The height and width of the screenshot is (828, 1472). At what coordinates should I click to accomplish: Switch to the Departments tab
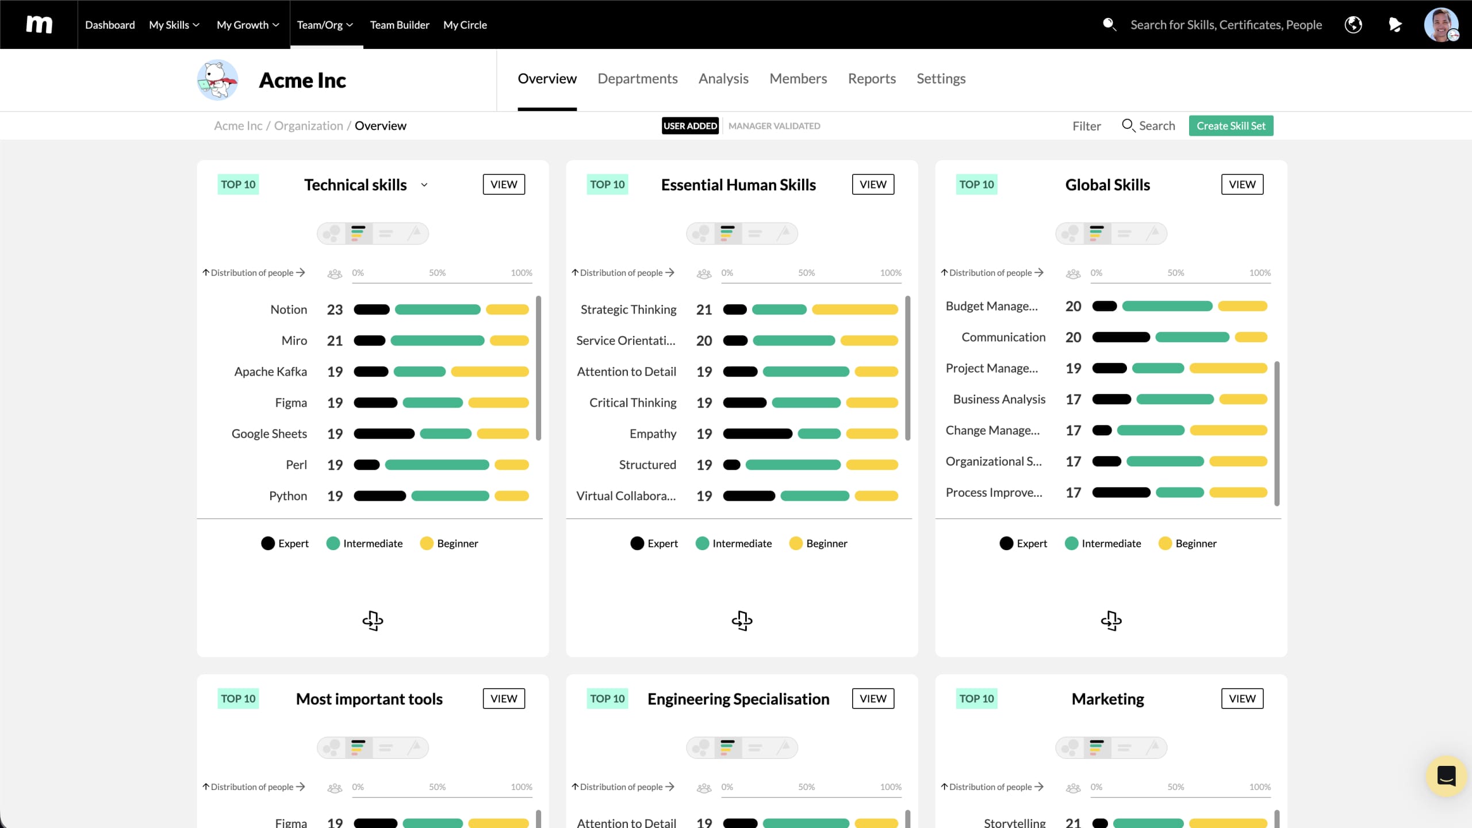pyautogui.click(x=637, y=79)
